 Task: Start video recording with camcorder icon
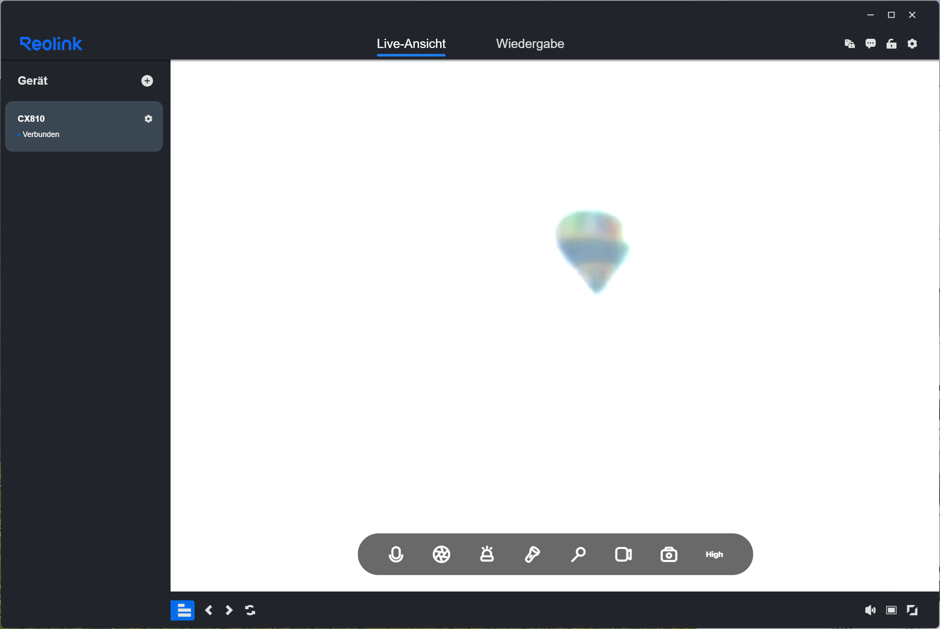(x=623, y=554)
